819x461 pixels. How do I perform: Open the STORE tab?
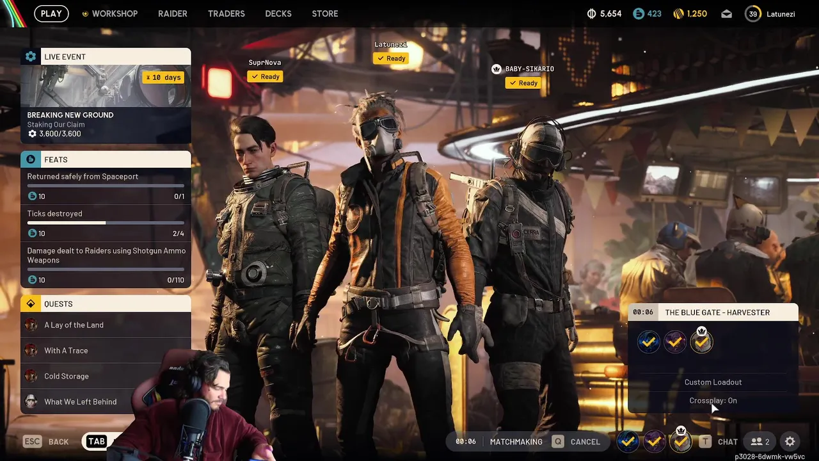(x=325, y=13)
